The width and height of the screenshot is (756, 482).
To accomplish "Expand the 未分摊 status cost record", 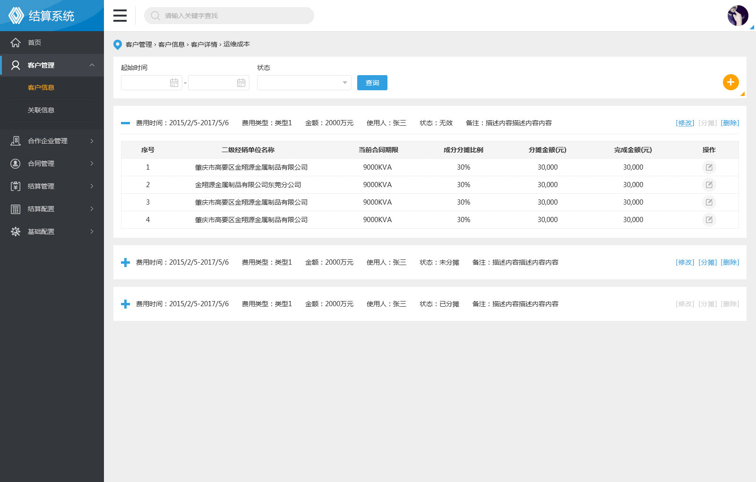I will pyautogui.click(x=125, y=262).
